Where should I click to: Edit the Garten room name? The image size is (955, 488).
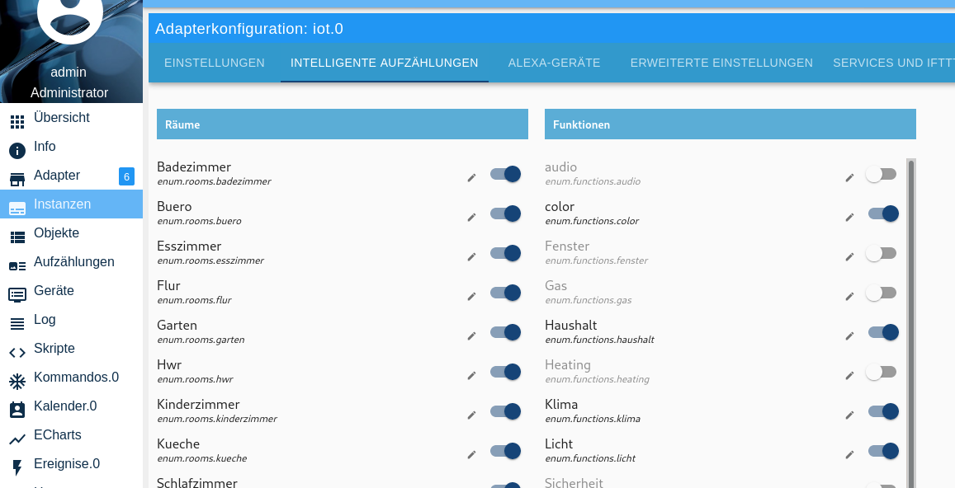pos(471,335)
